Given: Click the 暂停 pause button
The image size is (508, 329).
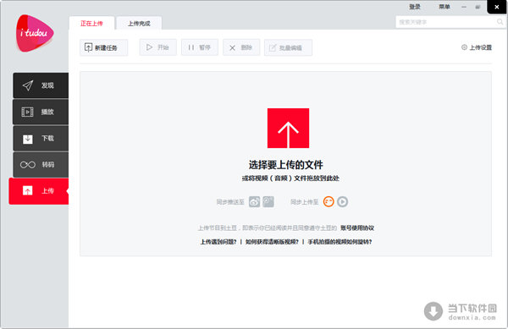Looking at the screenshot, I should click(200, 47).
